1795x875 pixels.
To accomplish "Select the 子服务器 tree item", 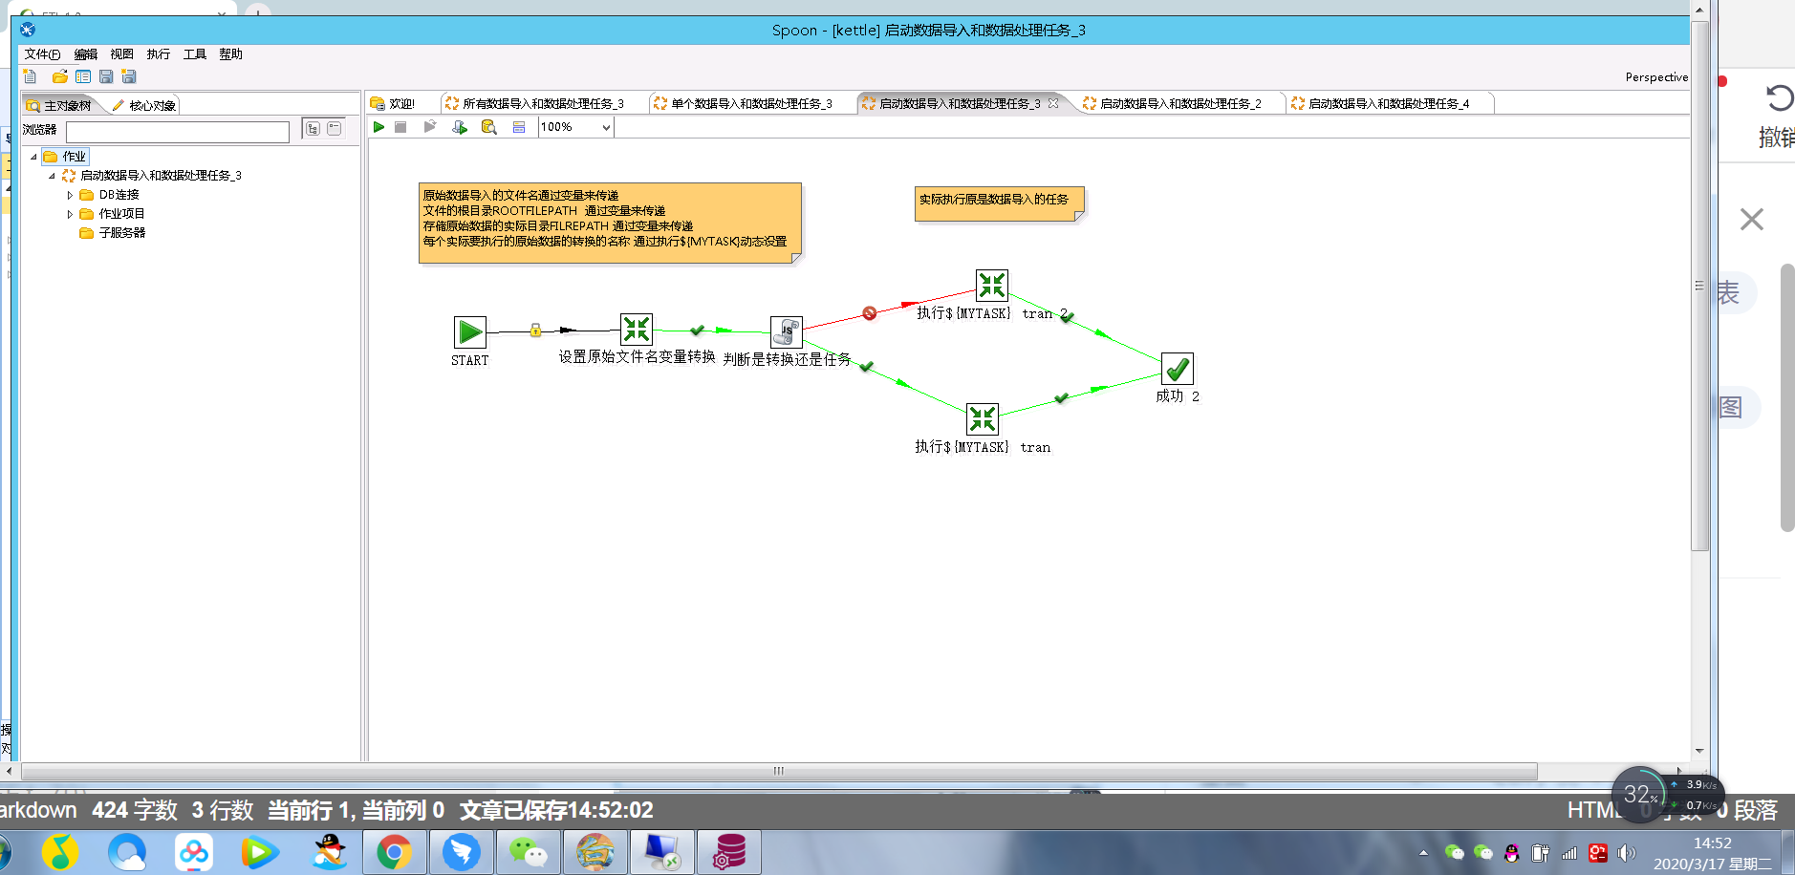I will [x=121, y=233].
